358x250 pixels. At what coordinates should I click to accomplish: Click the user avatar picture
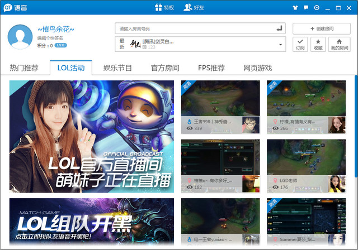[x=20, y=37]
